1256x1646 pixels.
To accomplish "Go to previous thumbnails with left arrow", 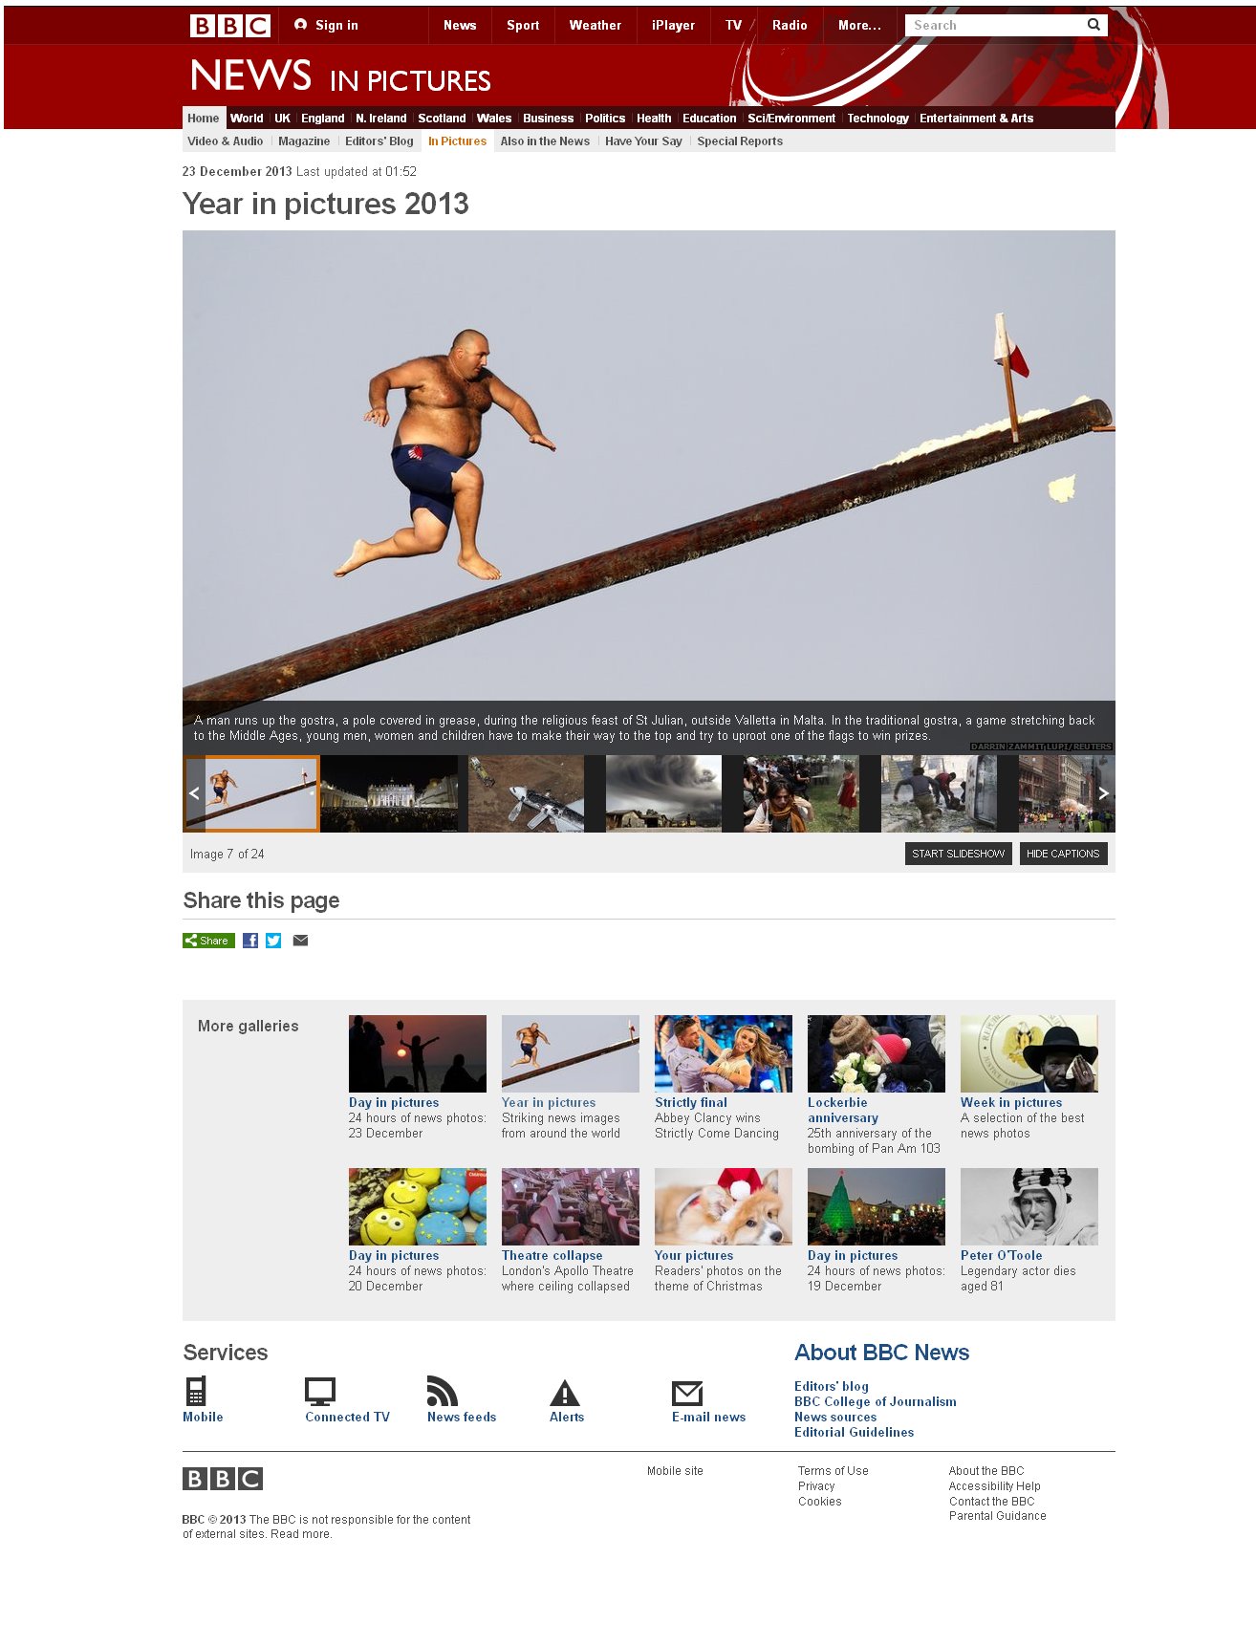I will 194,793.
